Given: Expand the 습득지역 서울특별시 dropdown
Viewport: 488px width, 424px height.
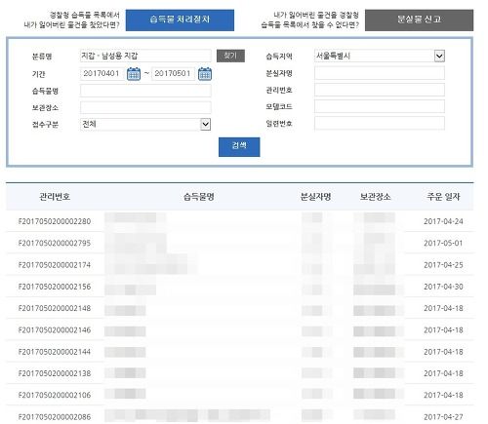Looking at the screenshot, I should [x=439, y=56].
